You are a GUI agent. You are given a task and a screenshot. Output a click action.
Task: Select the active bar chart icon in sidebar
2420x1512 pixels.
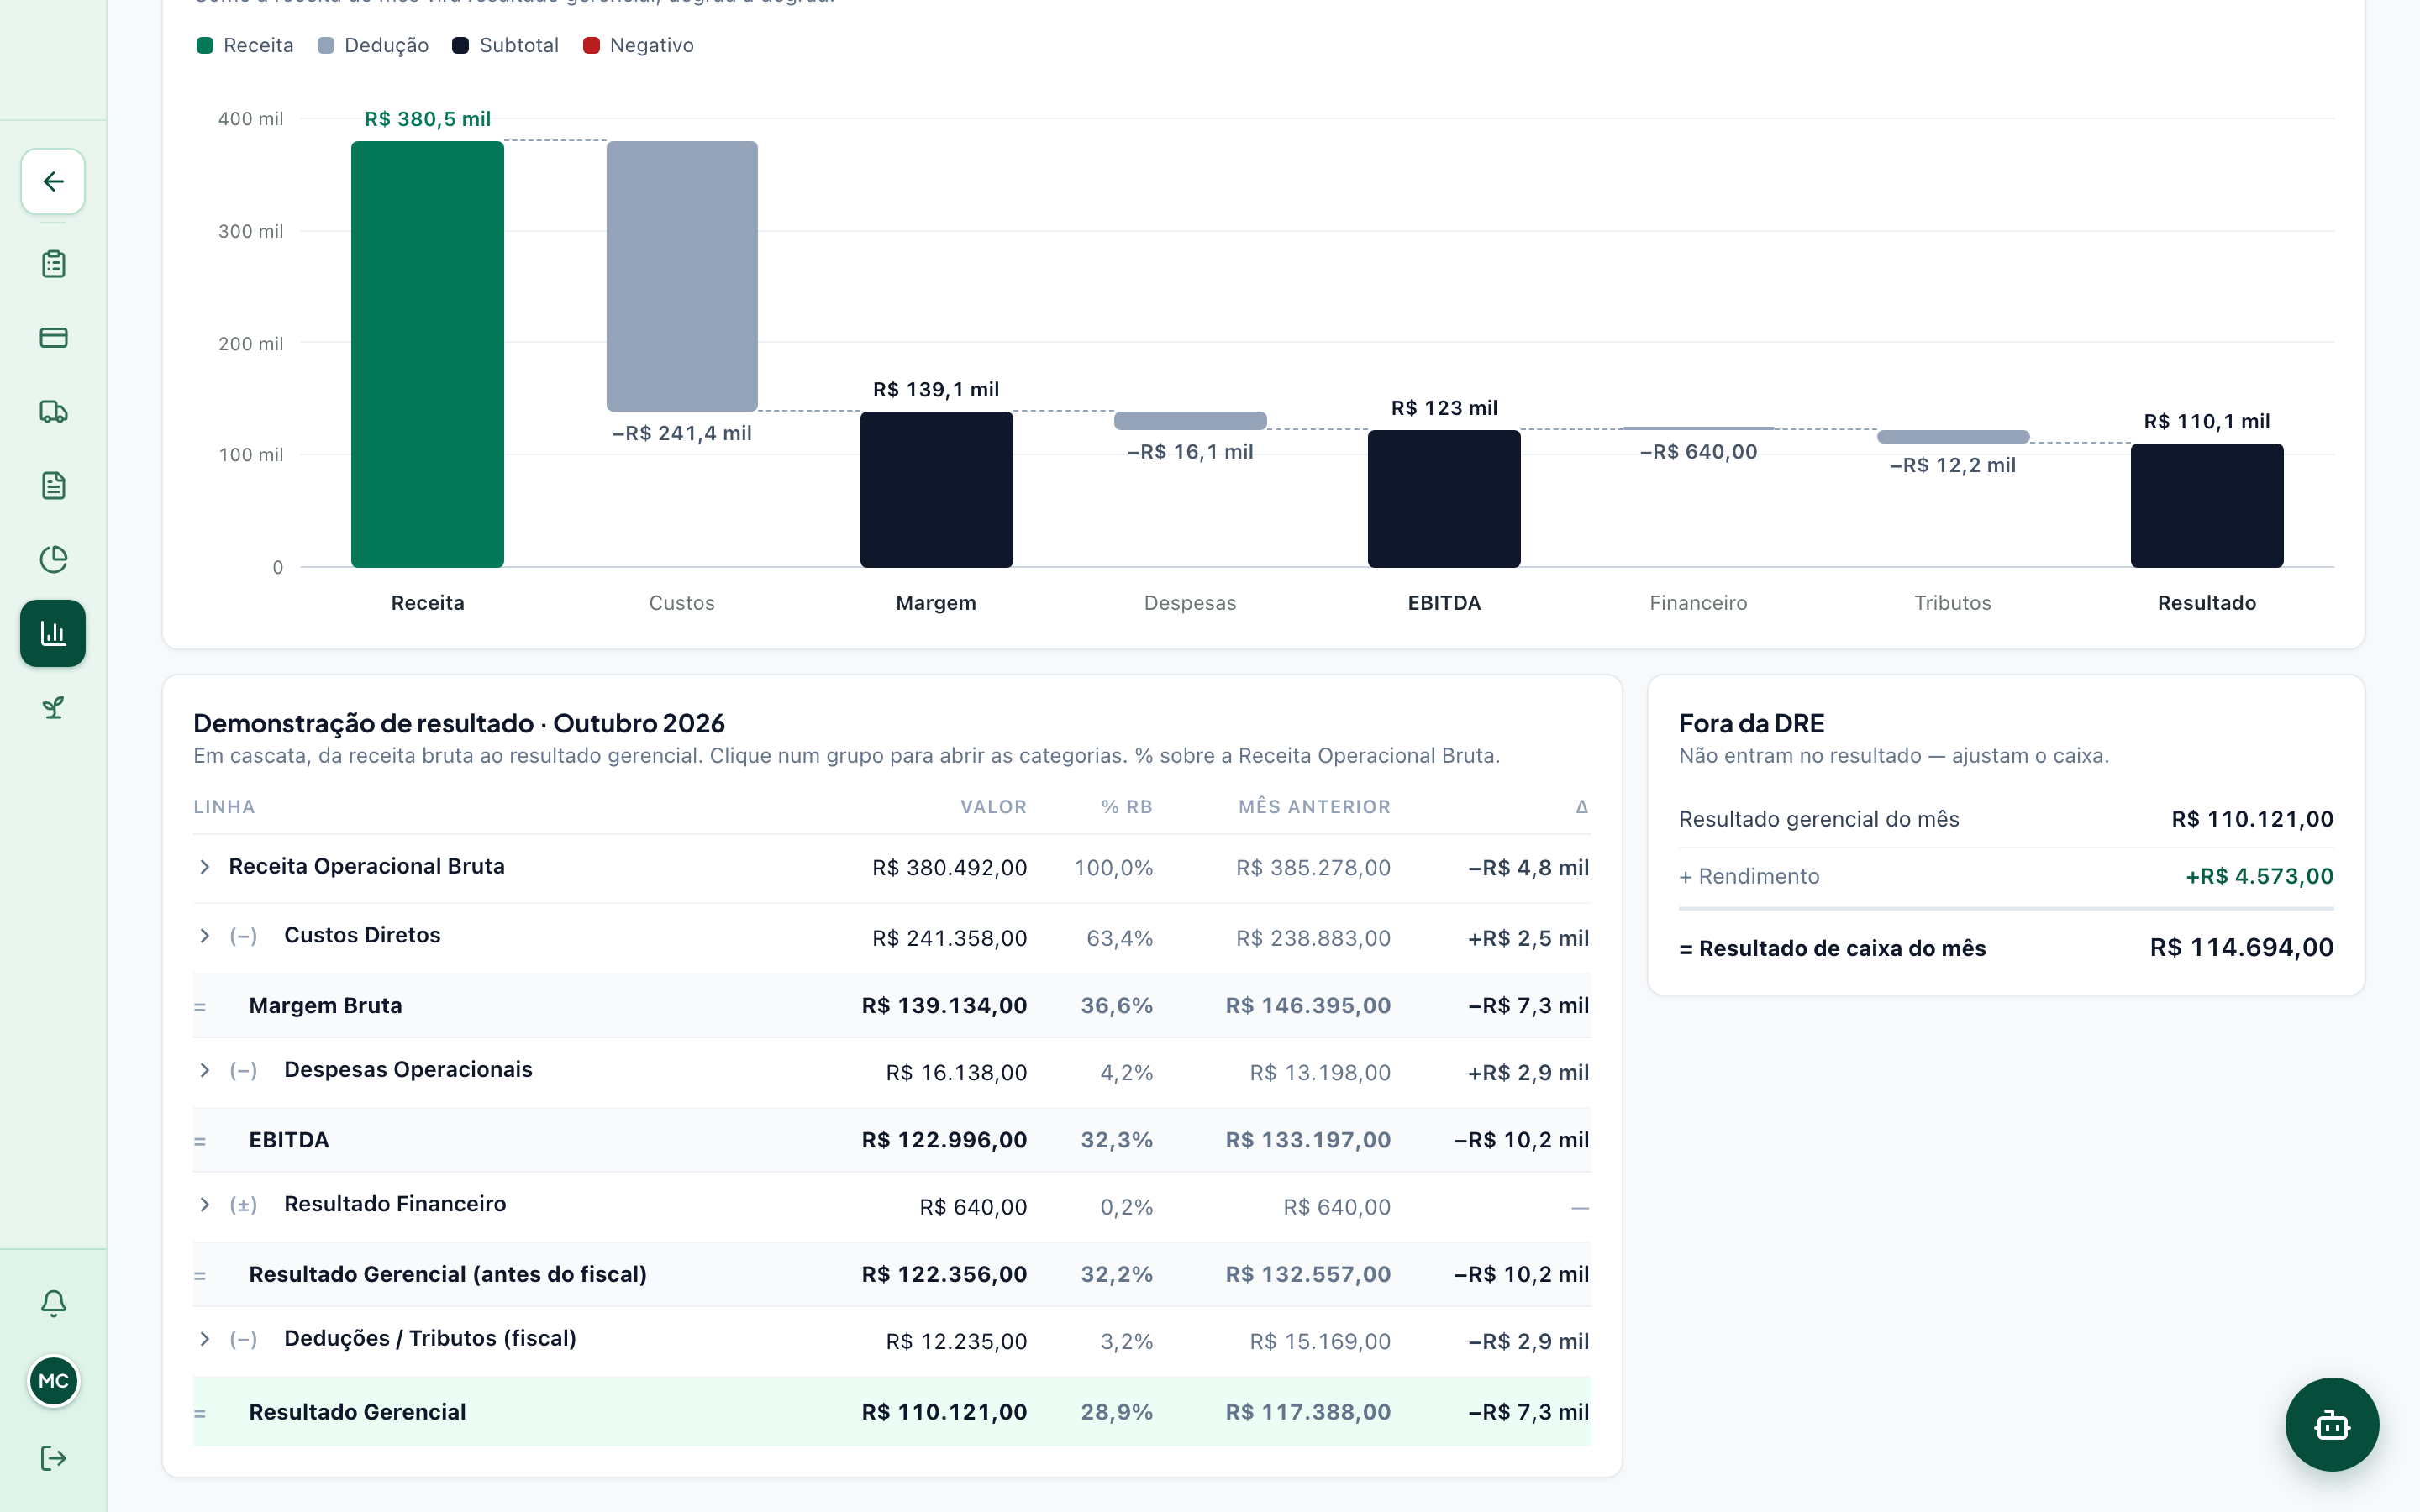coord(53,633)
